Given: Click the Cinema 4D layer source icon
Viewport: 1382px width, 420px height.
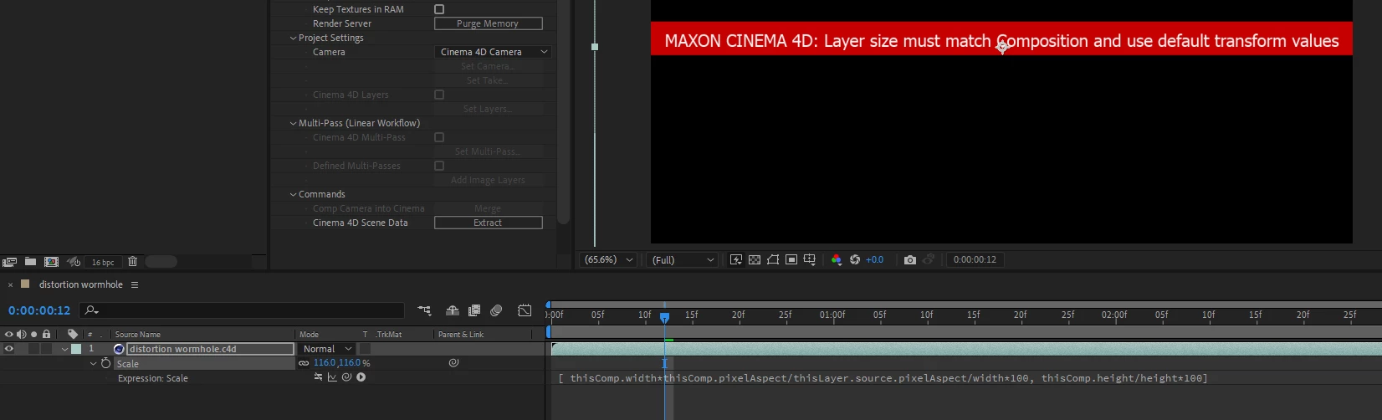Looking at the screenshot, I should coord(119,349).
